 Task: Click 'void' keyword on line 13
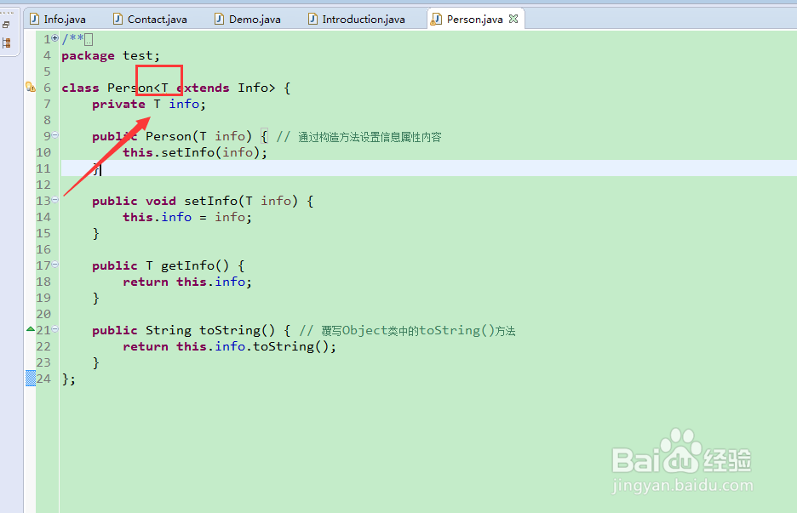(161, 201)
